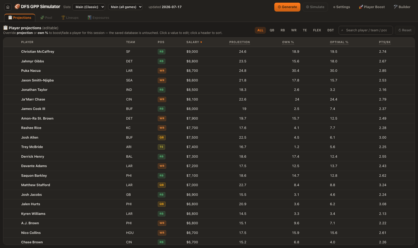Click the search magnifier icon
The width and height of the screenshot is (418, 248).
342,30
